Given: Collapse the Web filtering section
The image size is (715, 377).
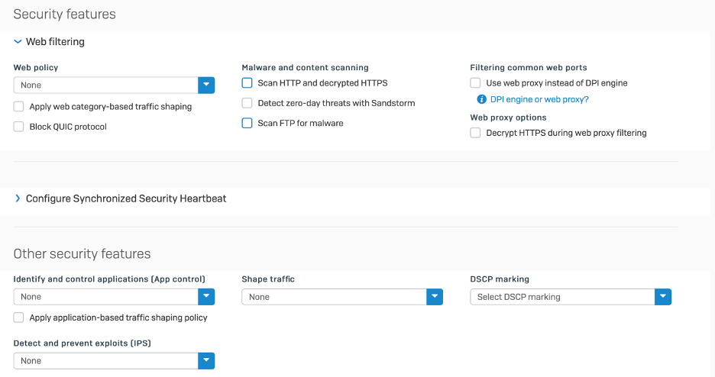Looking at the screenshot, I should 18,42.
